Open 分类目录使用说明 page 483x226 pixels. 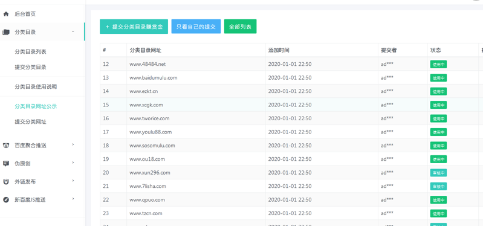point(36,87)
